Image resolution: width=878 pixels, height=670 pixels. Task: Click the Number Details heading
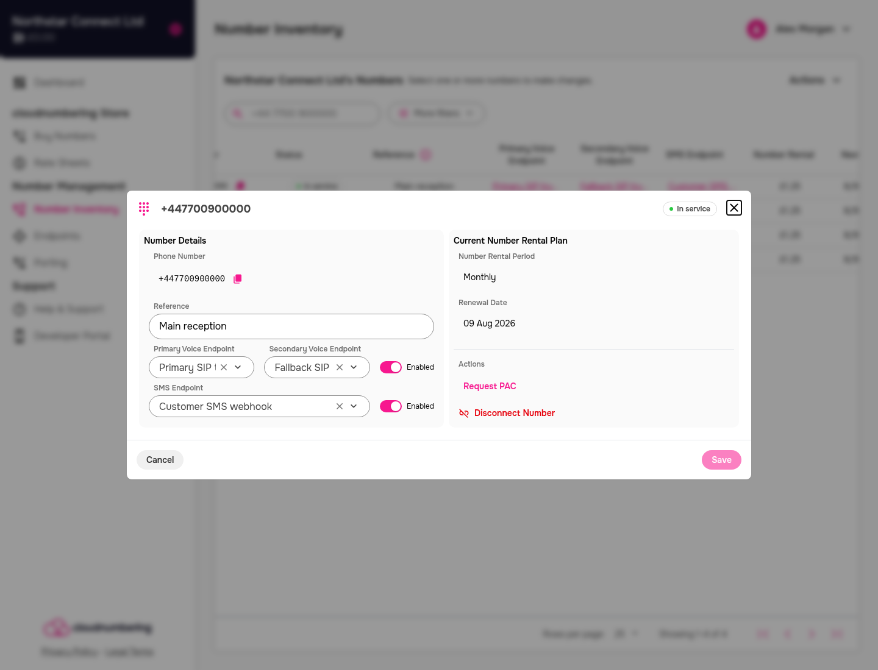coord(175,241)
